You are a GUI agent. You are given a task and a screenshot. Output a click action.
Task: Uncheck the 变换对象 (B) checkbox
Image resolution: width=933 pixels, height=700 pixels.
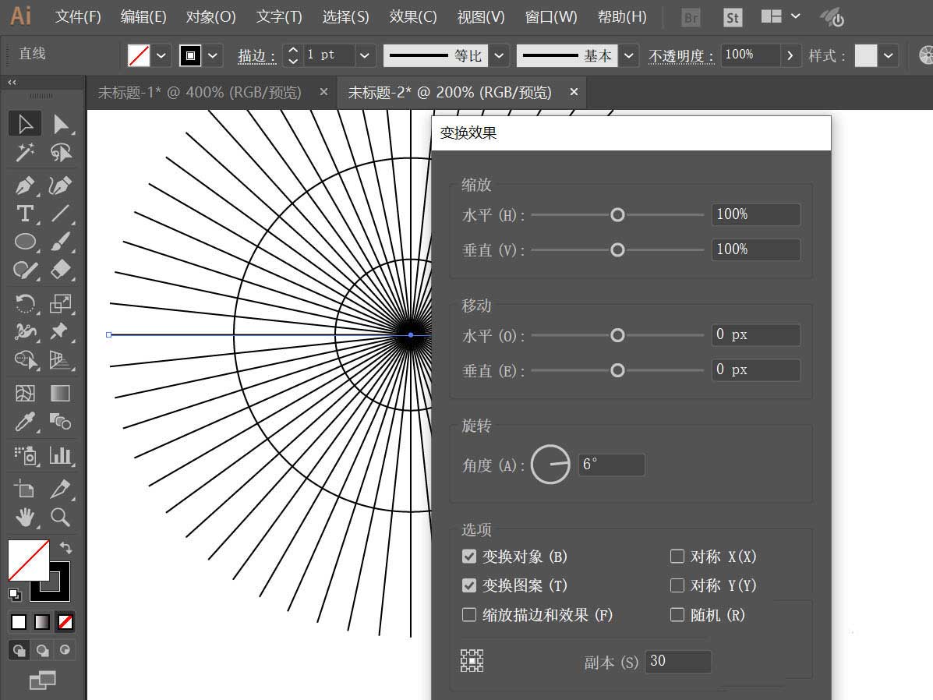469,557
